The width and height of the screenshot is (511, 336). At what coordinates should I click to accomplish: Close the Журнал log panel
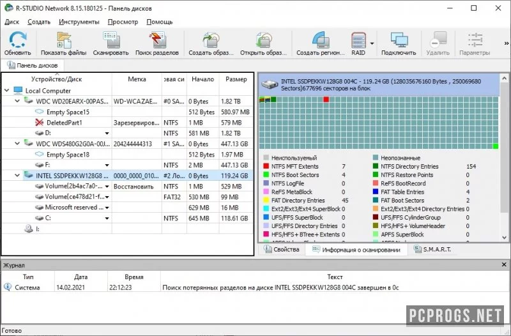click(x=504, y=264)
